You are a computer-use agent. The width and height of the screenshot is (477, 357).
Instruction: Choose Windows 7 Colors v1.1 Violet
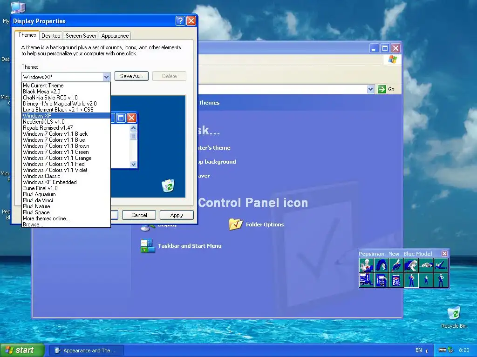(66, 170)
